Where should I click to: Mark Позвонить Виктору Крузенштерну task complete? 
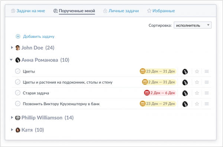tap(17, 104)
